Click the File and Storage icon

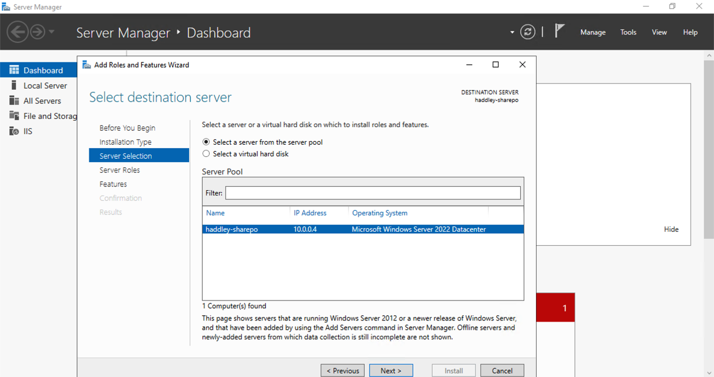[14, 116]
